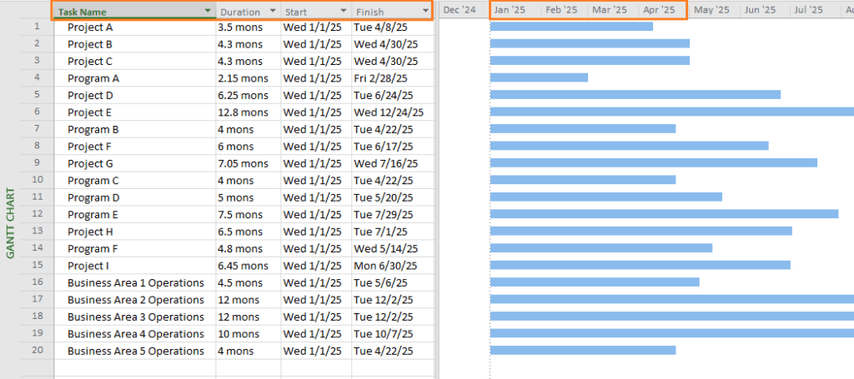The height and width of the screenshot is (379, 854).
Task: Open the Finish column filter dropdown
Action: [425, 12]
